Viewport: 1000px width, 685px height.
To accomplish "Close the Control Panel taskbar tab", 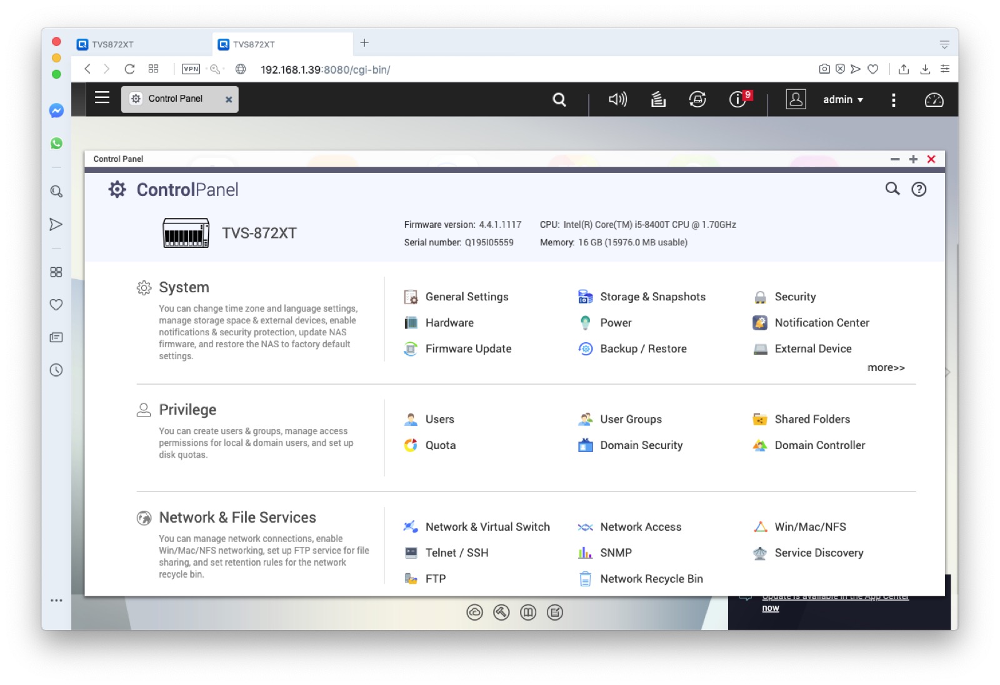I will pyautogui.click(x=229, y=99).
